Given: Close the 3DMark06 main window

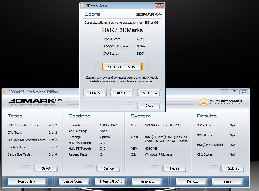Looking at the screenshot, I should [244, 92].
